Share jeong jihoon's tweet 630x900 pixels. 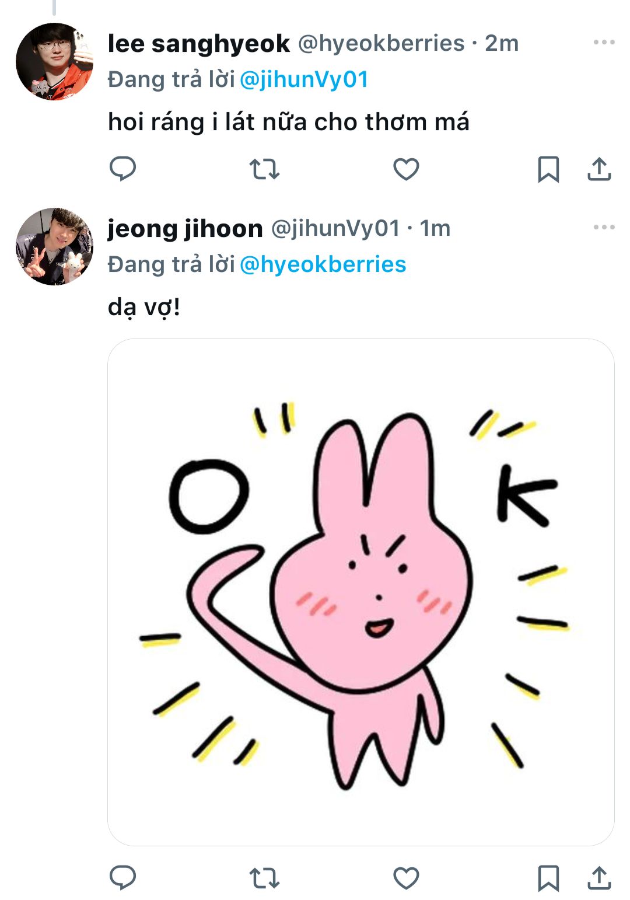(x=599, y=878)
